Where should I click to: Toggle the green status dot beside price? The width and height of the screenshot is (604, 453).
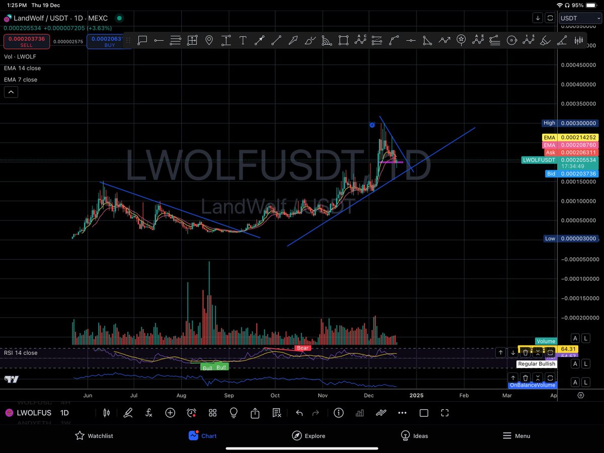point(119,18)
